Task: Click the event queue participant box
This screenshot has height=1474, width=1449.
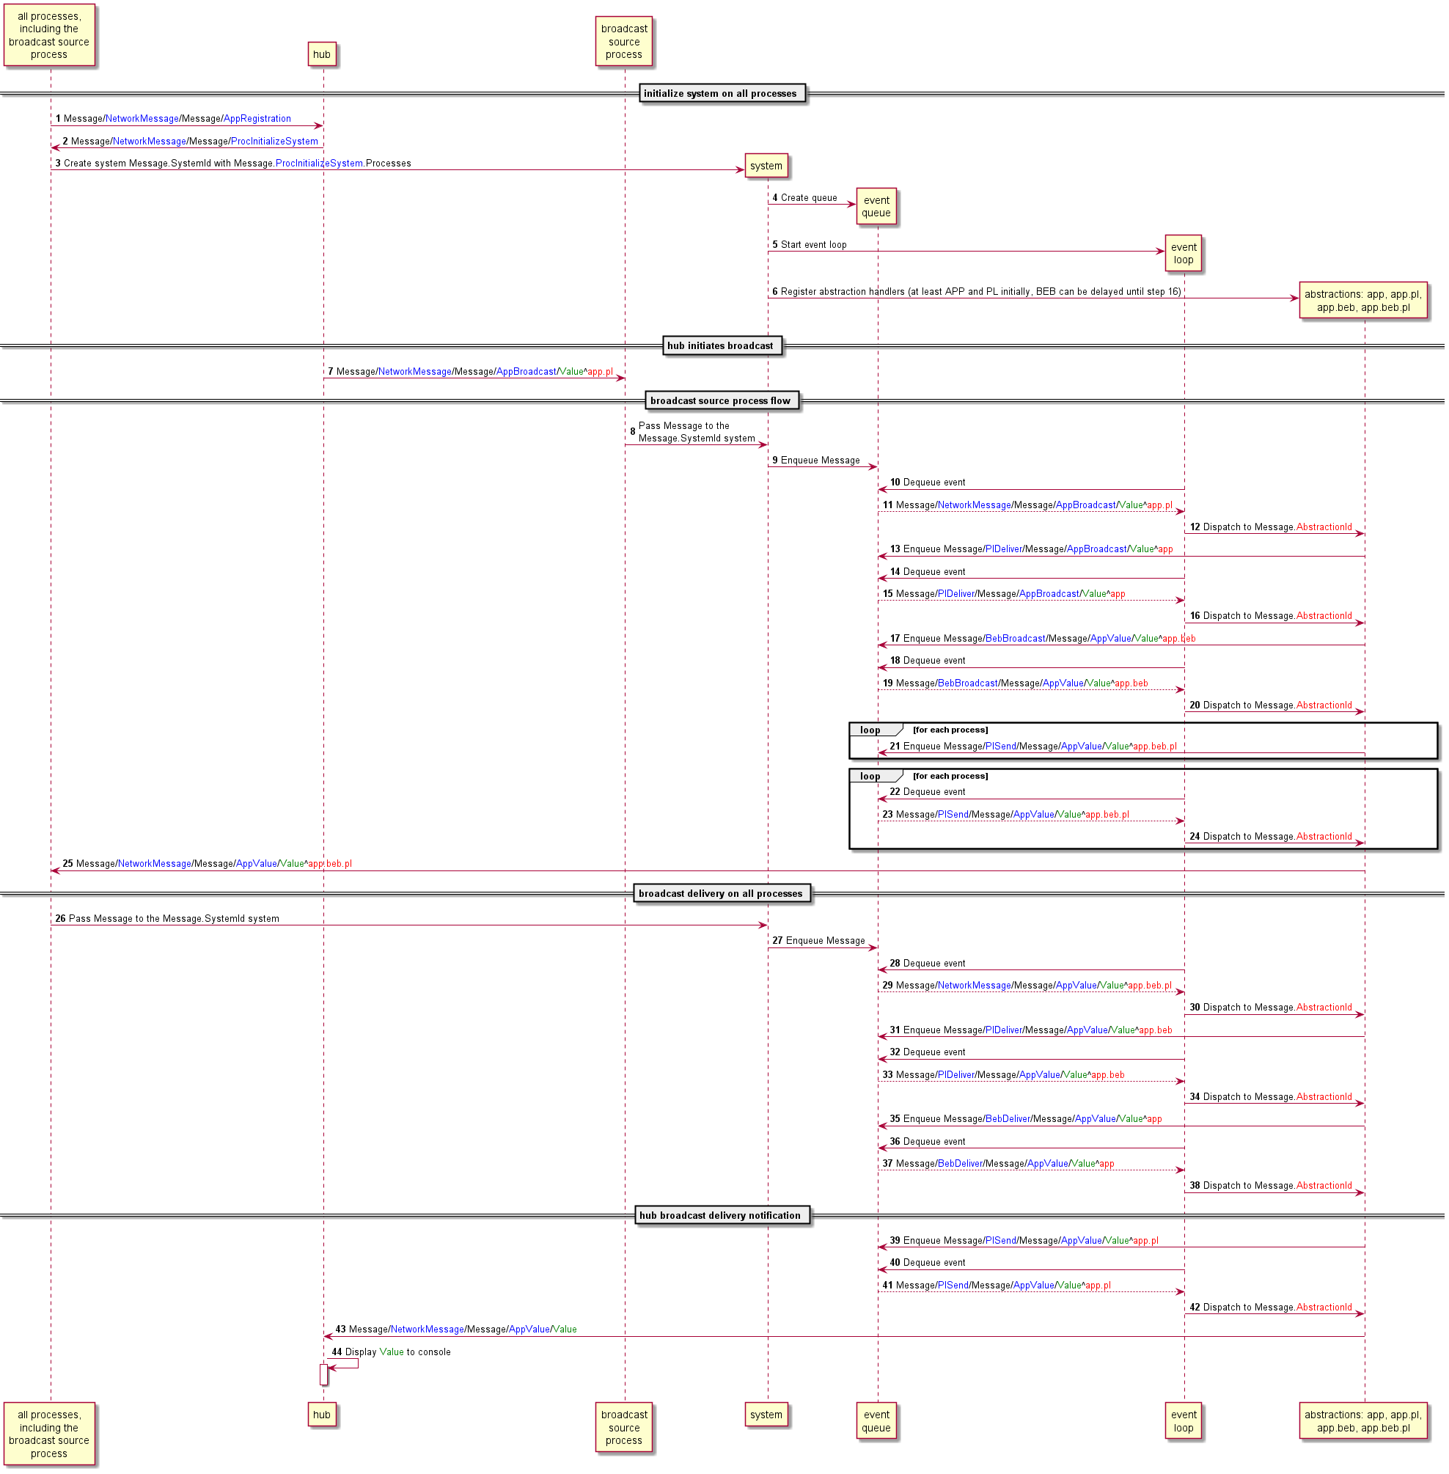Action: (x=876, y=207)
